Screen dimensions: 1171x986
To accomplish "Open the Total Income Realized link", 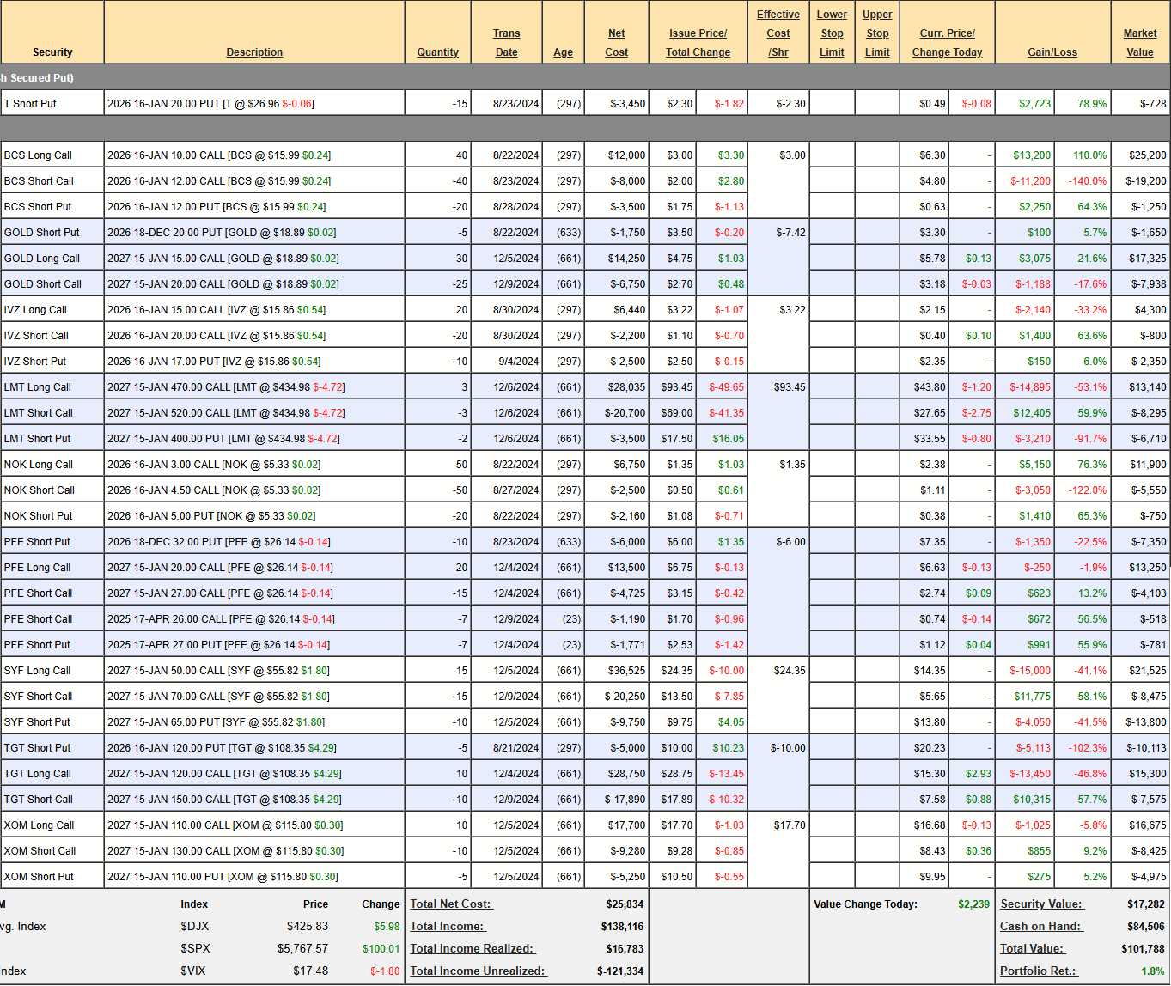I will coord(473,948).
